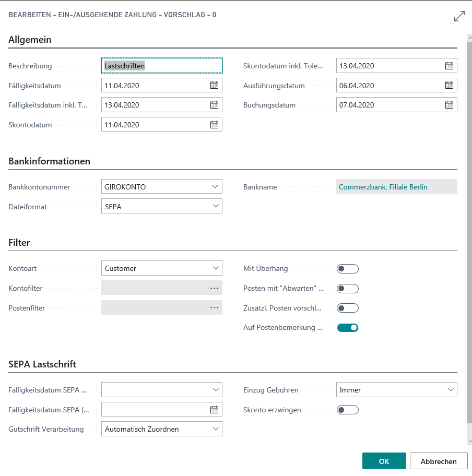Confirm the dialog with OK
This screenshot has height=476, width=472.
384,461
